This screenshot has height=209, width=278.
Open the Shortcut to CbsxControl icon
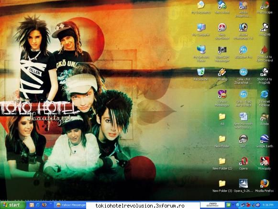[264, 54]
